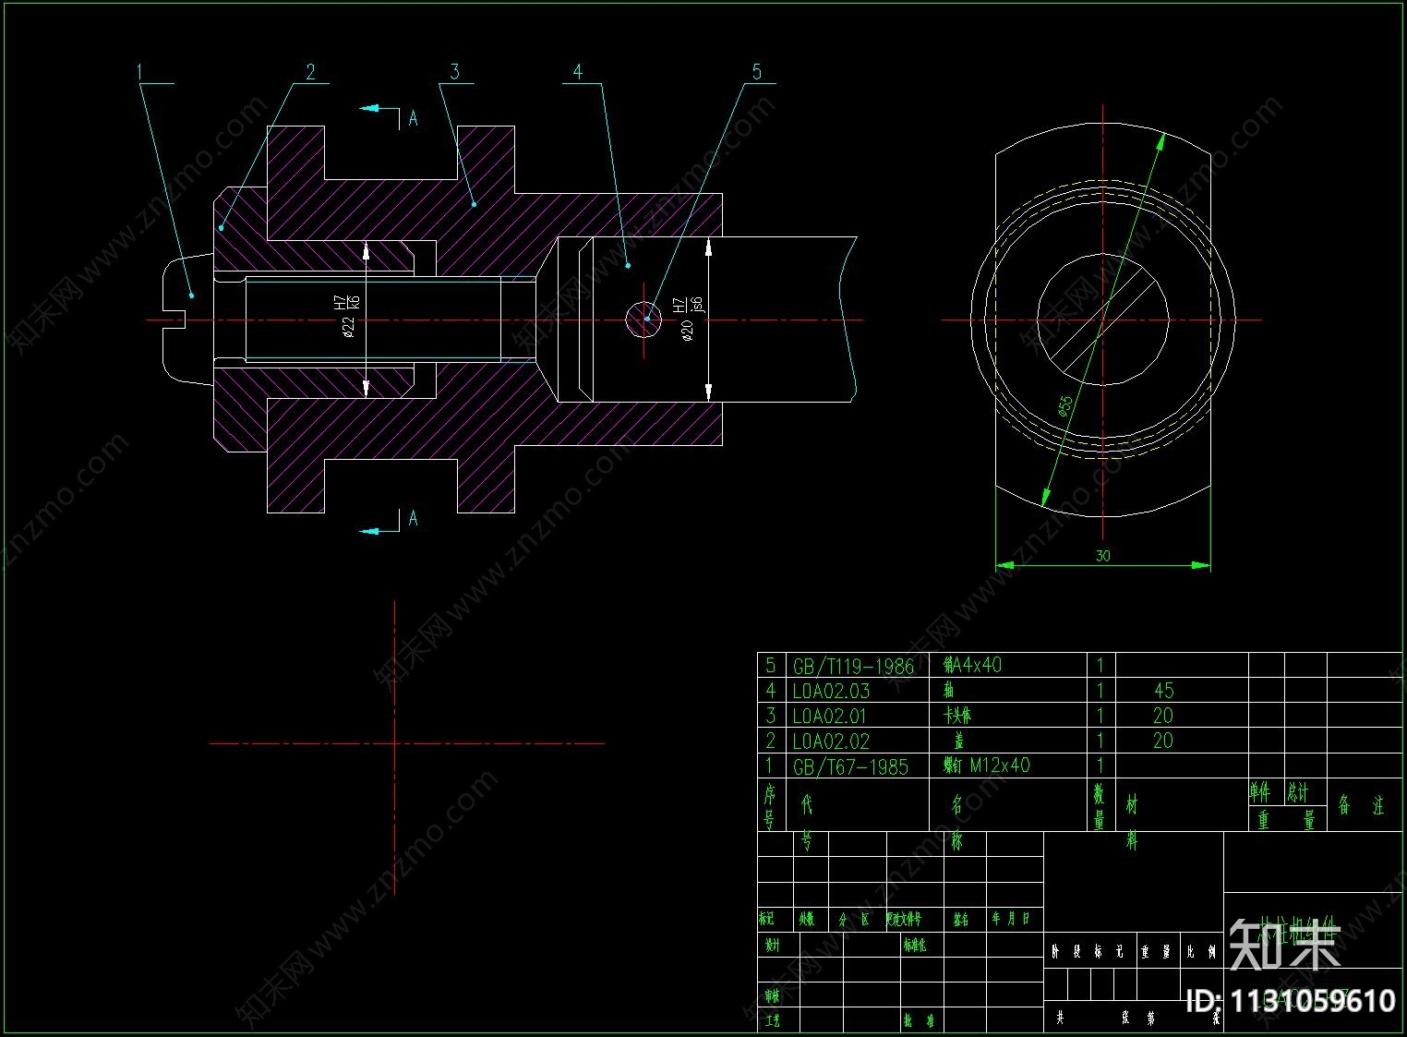Click the pin hole circle on the shaft
The image size is (1407, 1037).
(643, 320)
